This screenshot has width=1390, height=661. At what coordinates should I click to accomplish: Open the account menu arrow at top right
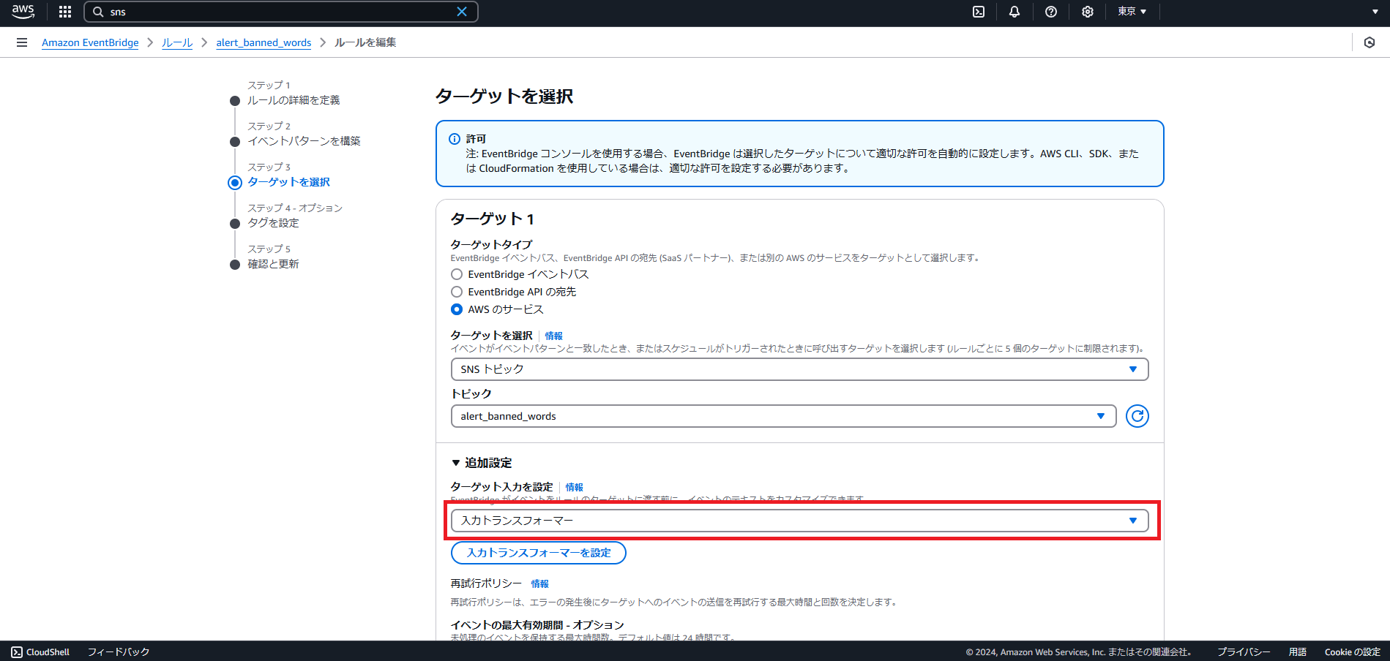1375,12
